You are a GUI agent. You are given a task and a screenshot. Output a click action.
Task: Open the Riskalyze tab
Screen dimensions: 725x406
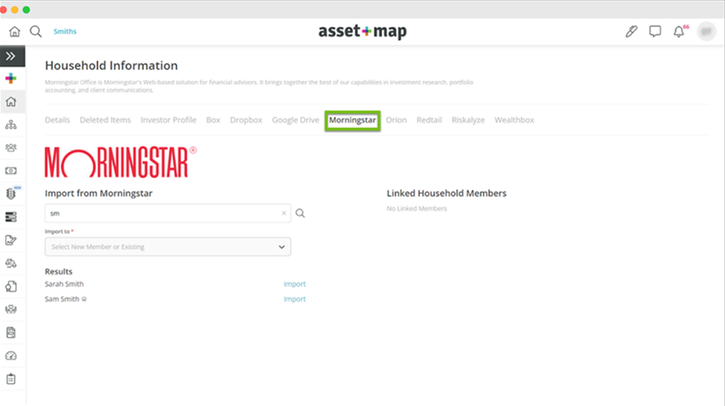pyautogui.click(x=468, y=120)
